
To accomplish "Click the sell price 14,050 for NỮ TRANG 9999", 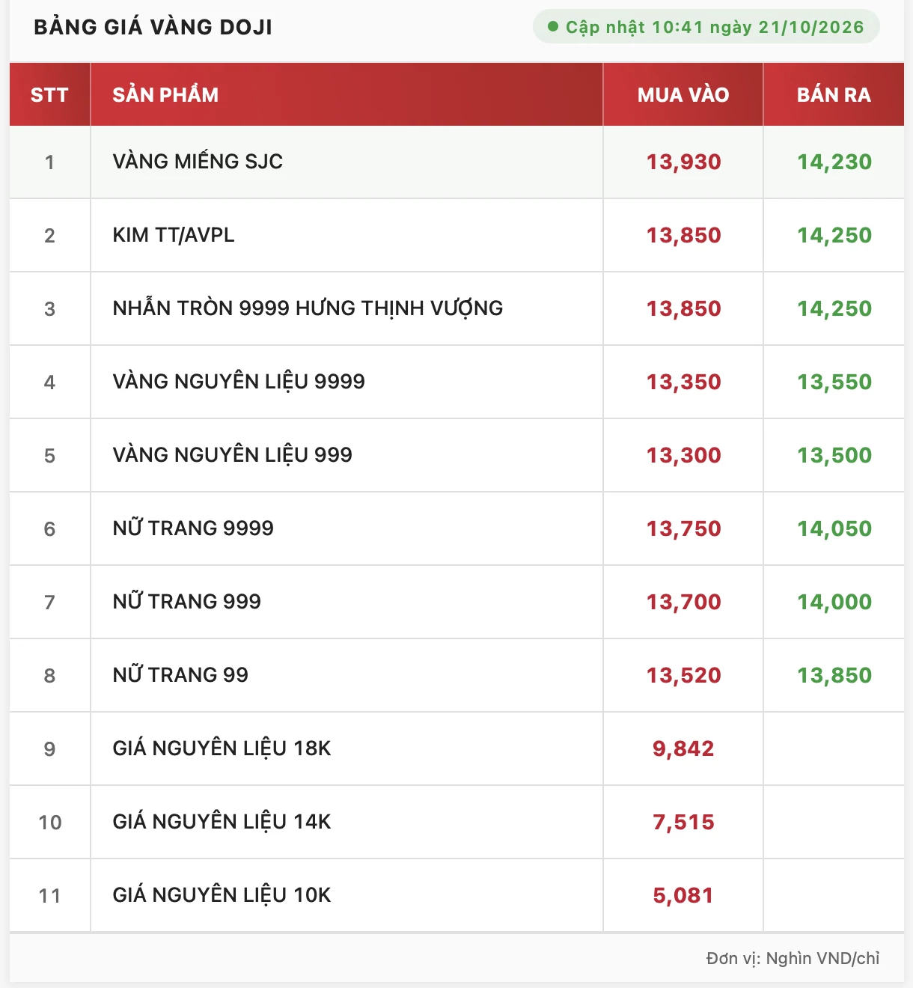I will [834, 529].
